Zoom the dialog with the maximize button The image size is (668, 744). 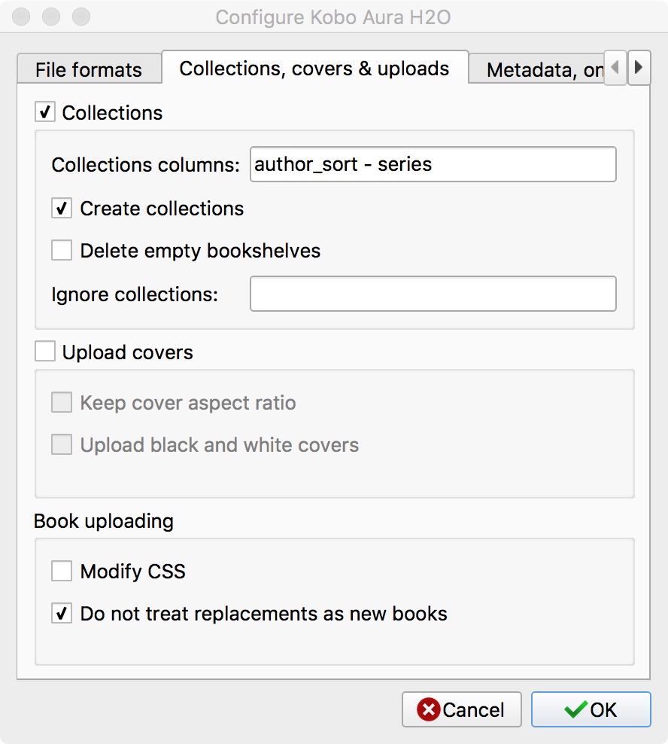(80, 17)
